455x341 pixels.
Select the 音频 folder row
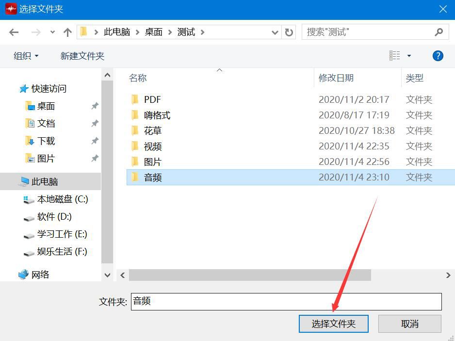291,178
